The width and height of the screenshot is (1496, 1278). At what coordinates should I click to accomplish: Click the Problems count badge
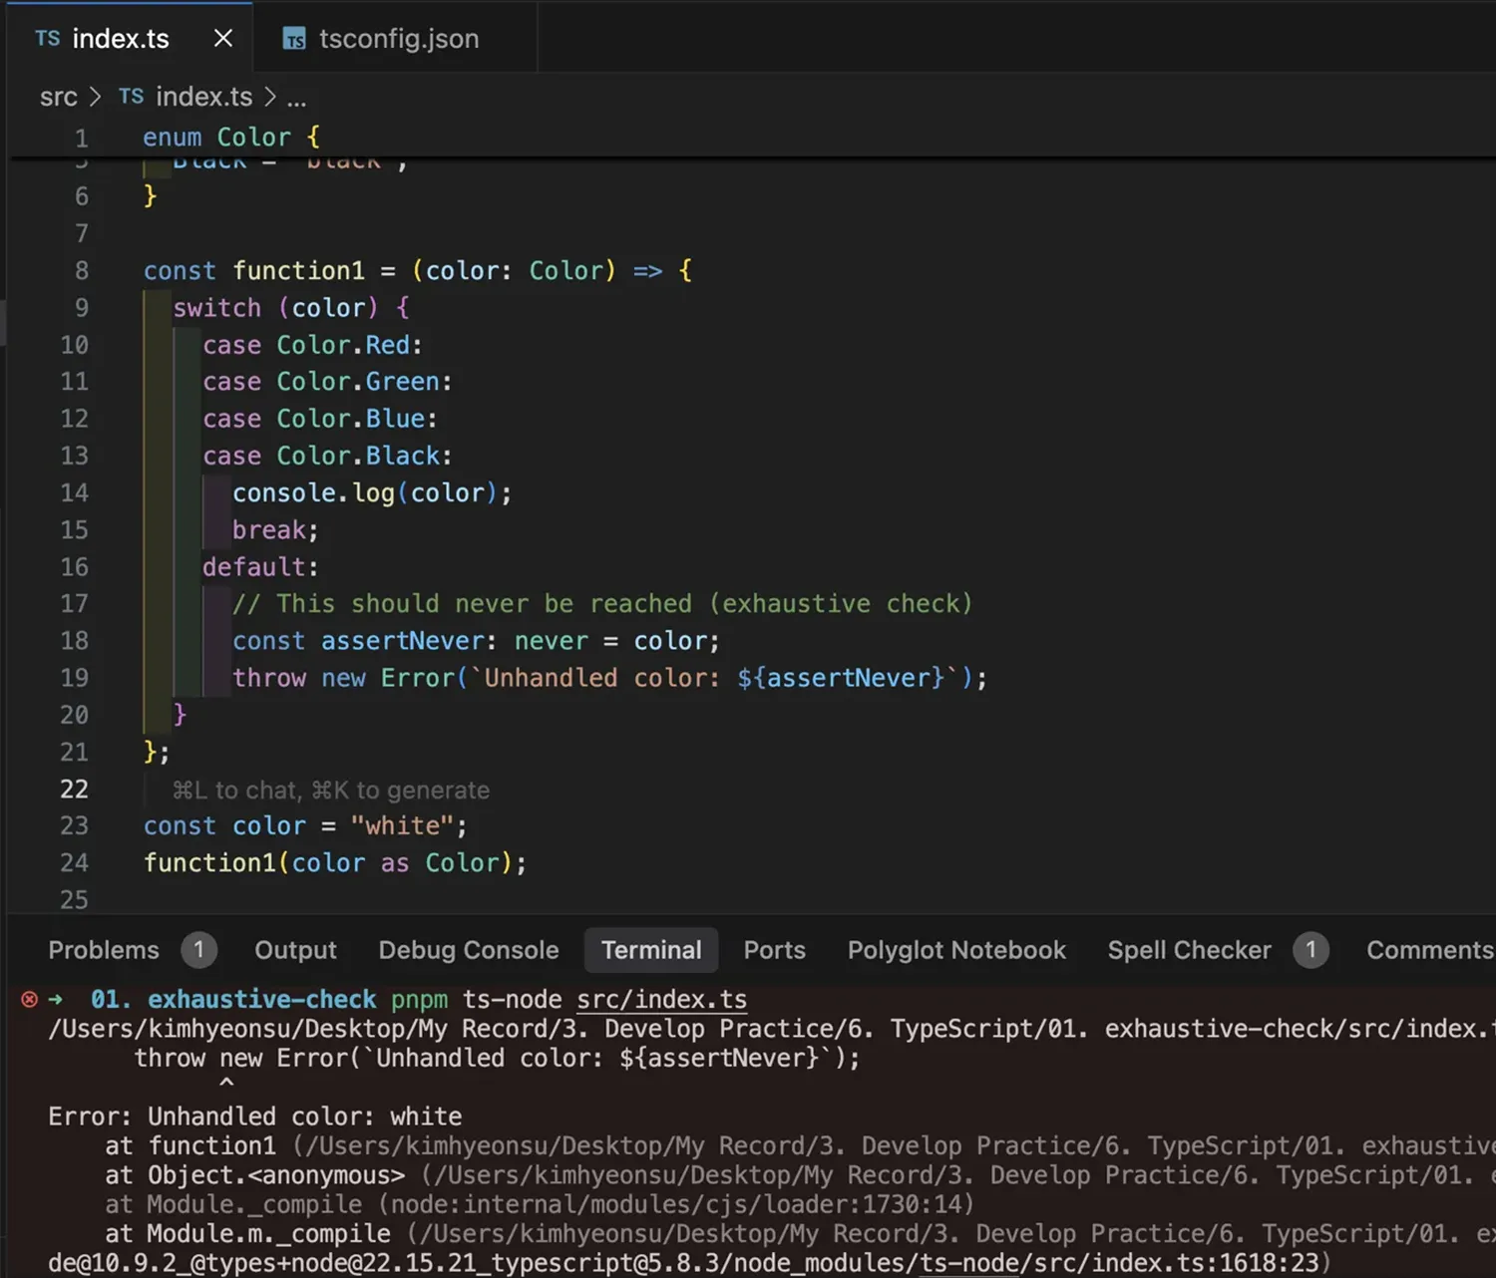tap(198, 950)
